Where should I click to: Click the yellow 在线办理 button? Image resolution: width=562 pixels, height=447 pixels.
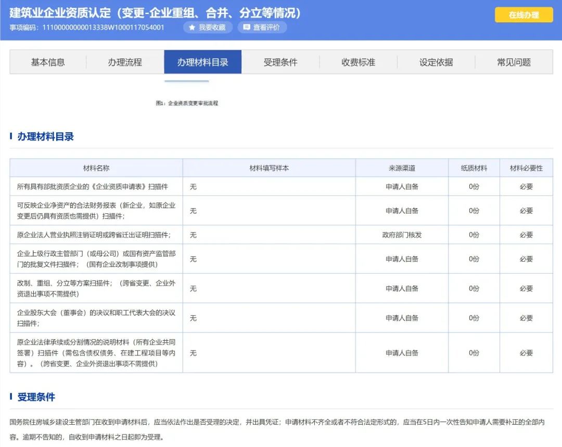523,15
